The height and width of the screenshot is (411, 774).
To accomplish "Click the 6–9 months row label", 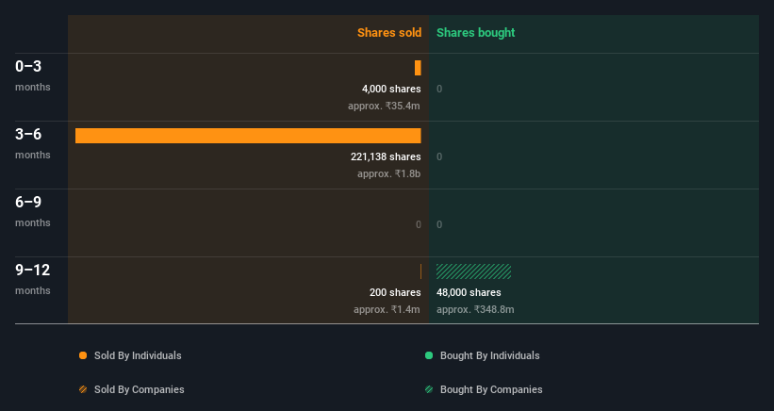I will pyautogui.click(x=33, y=211).
